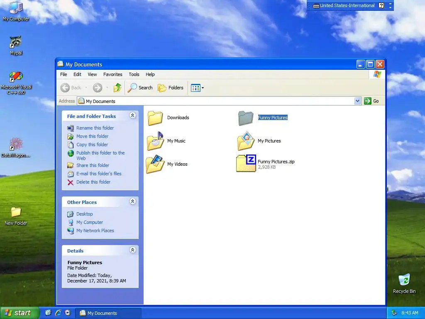The image size is (425, 319).
Task: Click the Share this folder icon
Action: (x=71, y=165)
